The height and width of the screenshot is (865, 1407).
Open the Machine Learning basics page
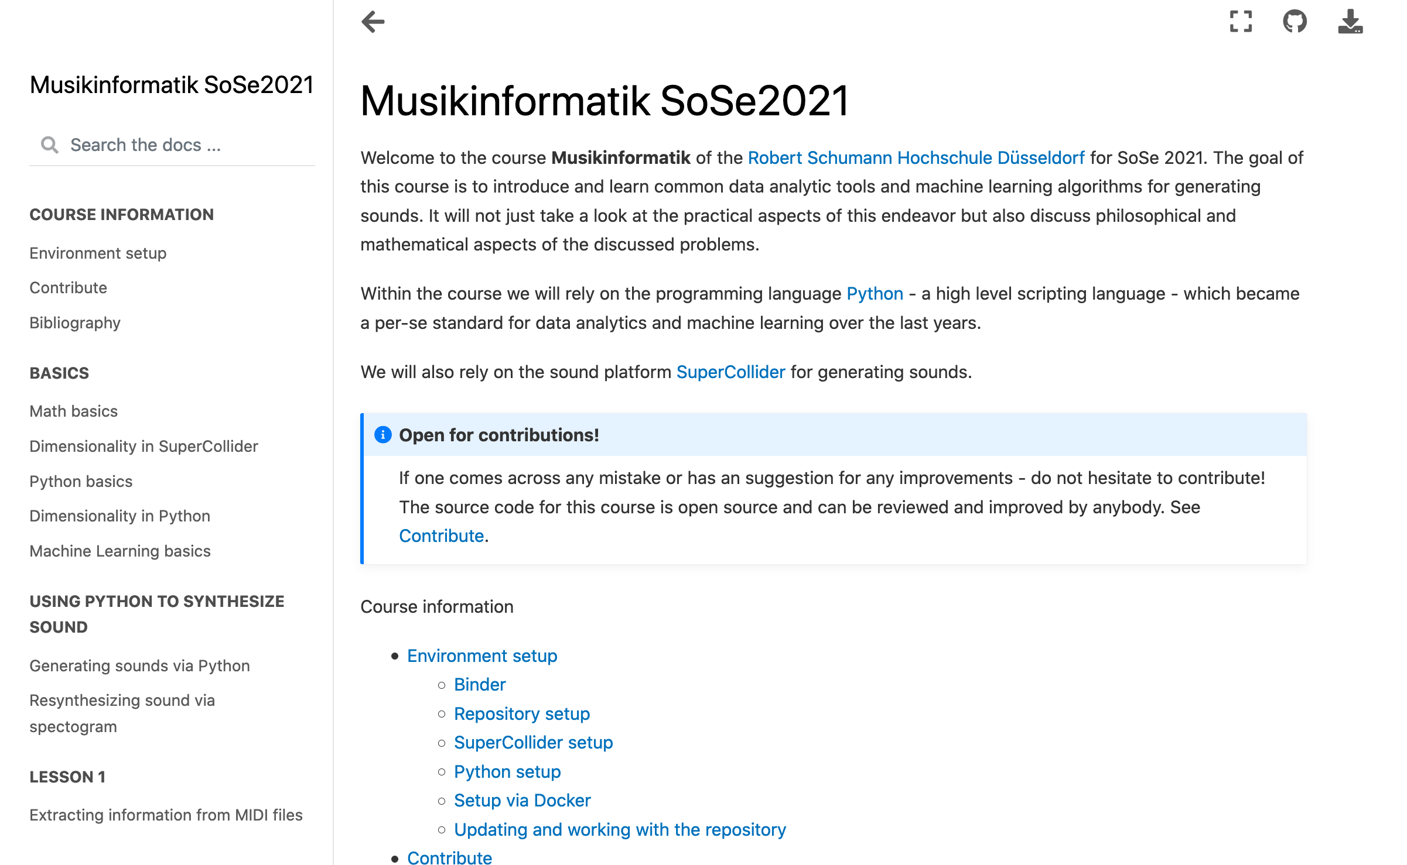click(120, 551)
